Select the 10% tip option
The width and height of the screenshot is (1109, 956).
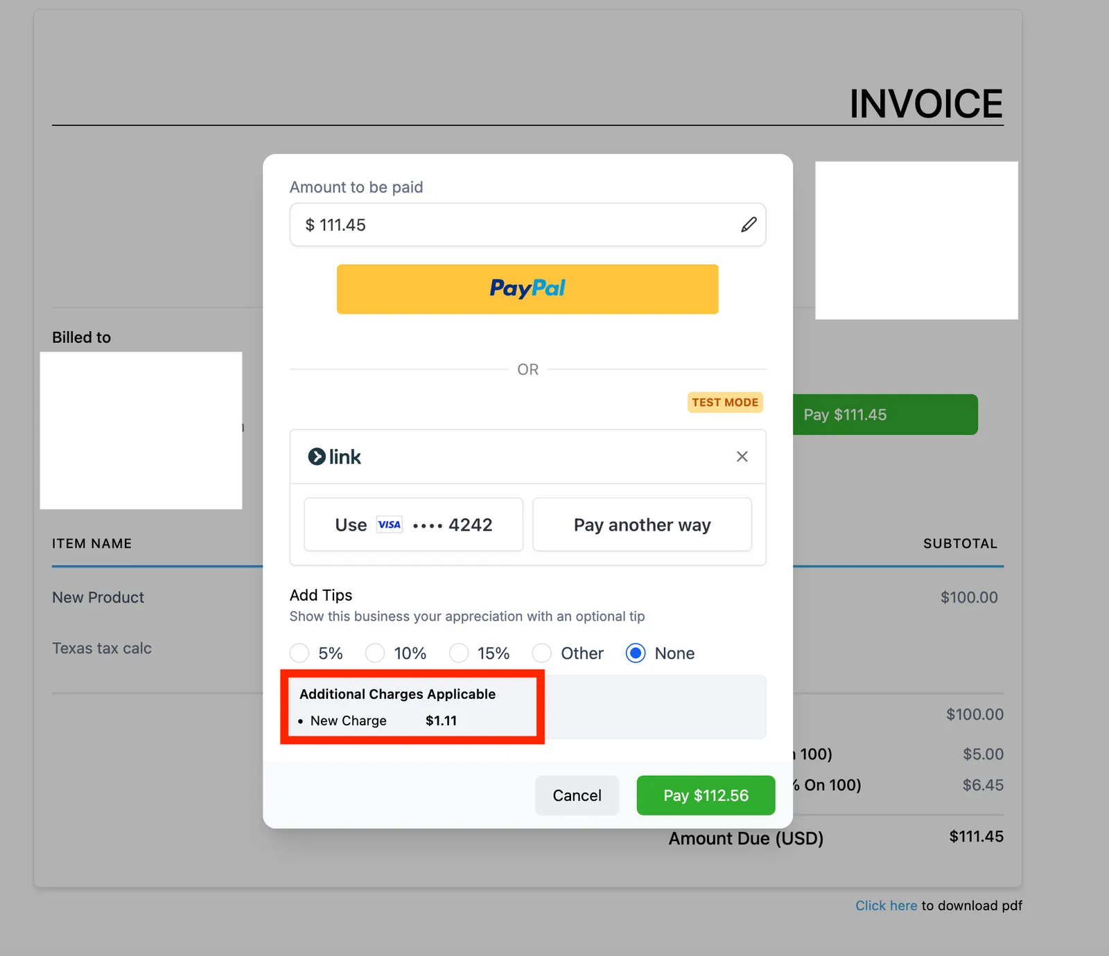click(375, 653)
